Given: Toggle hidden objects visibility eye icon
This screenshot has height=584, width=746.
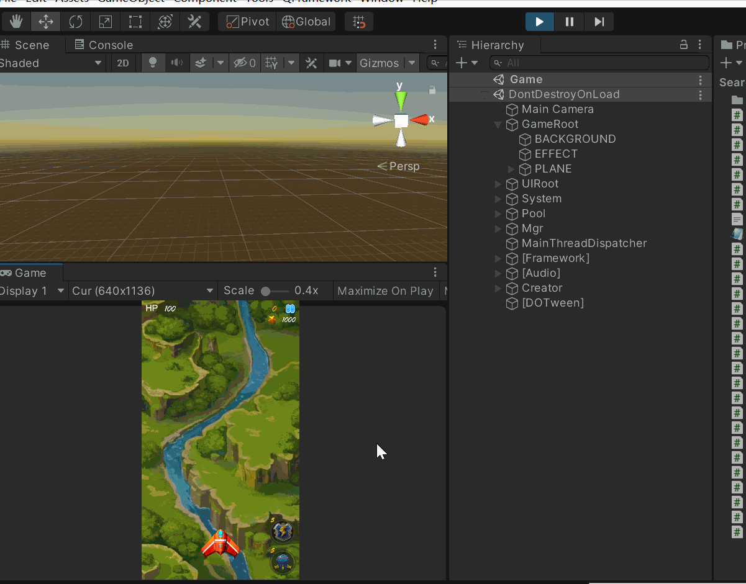Looking at the screenshot, I should click(x=244, y=63).
